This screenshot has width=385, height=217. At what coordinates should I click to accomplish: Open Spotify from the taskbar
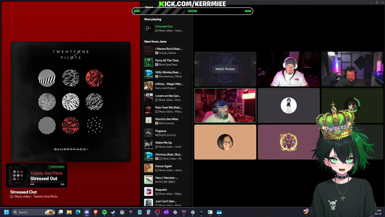(104, 212)
